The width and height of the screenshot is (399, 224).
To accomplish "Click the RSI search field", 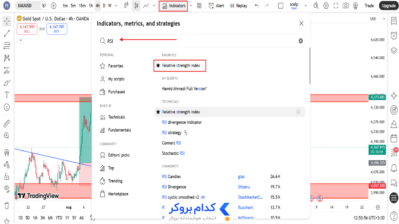I will click(201, 41).
